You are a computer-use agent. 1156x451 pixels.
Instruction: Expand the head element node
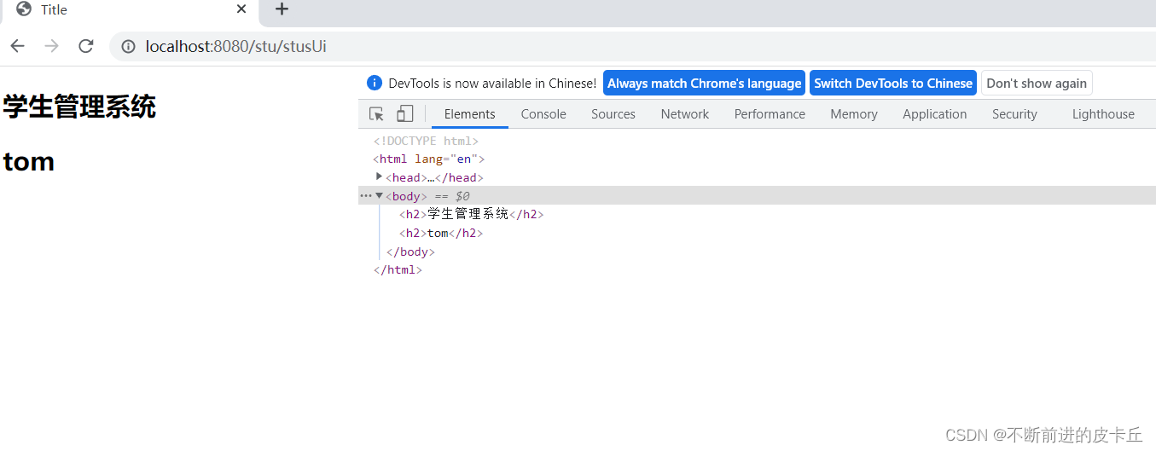(379, 176)
